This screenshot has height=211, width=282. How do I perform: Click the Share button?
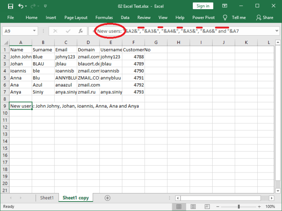tap(265, 18)
